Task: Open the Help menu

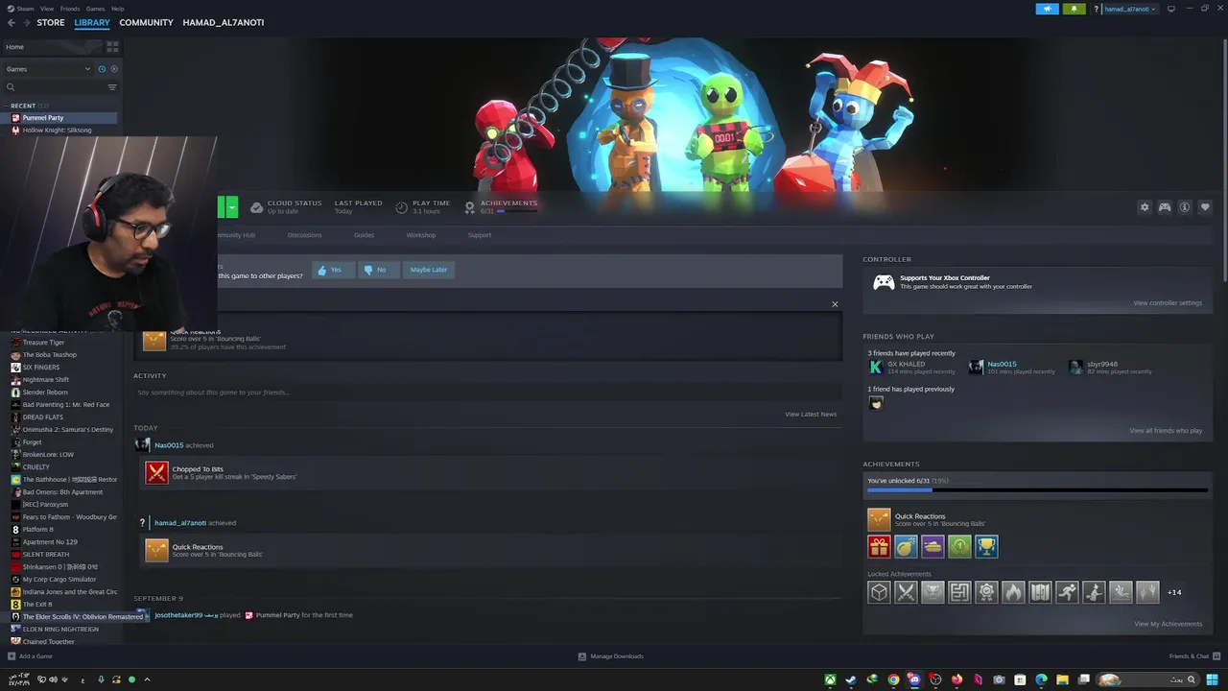Action: pos(117,9)
